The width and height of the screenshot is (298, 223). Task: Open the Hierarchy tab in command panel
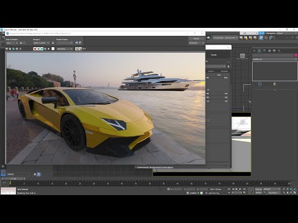(x=264, y=51)
